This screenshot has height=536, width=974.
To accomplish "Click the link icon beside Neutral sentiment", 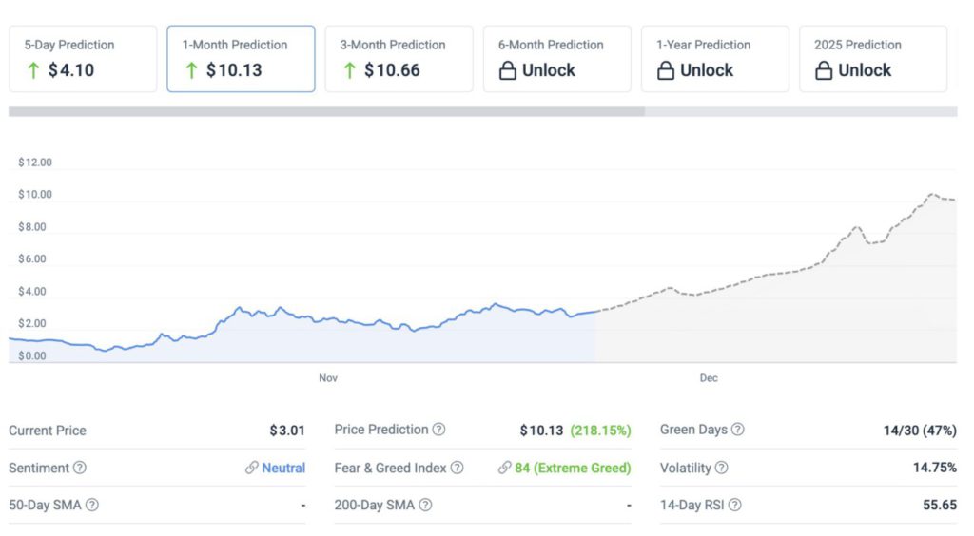I will [251, 468].
